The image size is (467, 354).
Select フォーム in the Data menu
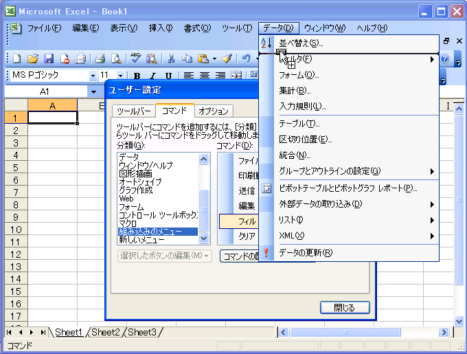pyautogui.click(x=349, y=75)
